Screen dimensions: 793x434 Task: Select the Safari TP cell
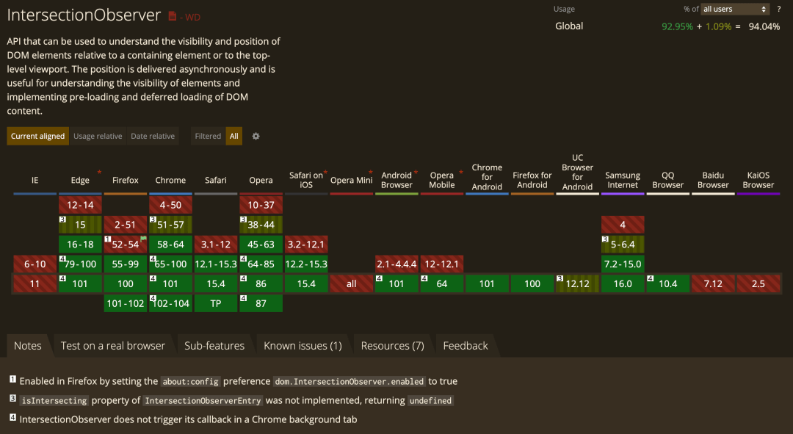click(x=216, y=303)
